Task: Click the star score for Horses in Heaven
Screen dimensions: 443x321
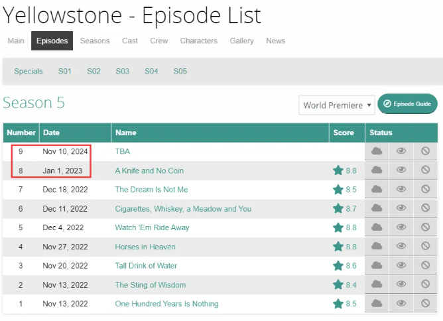Action: point(345,247)
